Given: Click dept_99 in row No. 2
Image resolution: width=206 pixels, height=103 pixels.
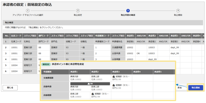Looking at the screenshot, I should click(175, 47).
